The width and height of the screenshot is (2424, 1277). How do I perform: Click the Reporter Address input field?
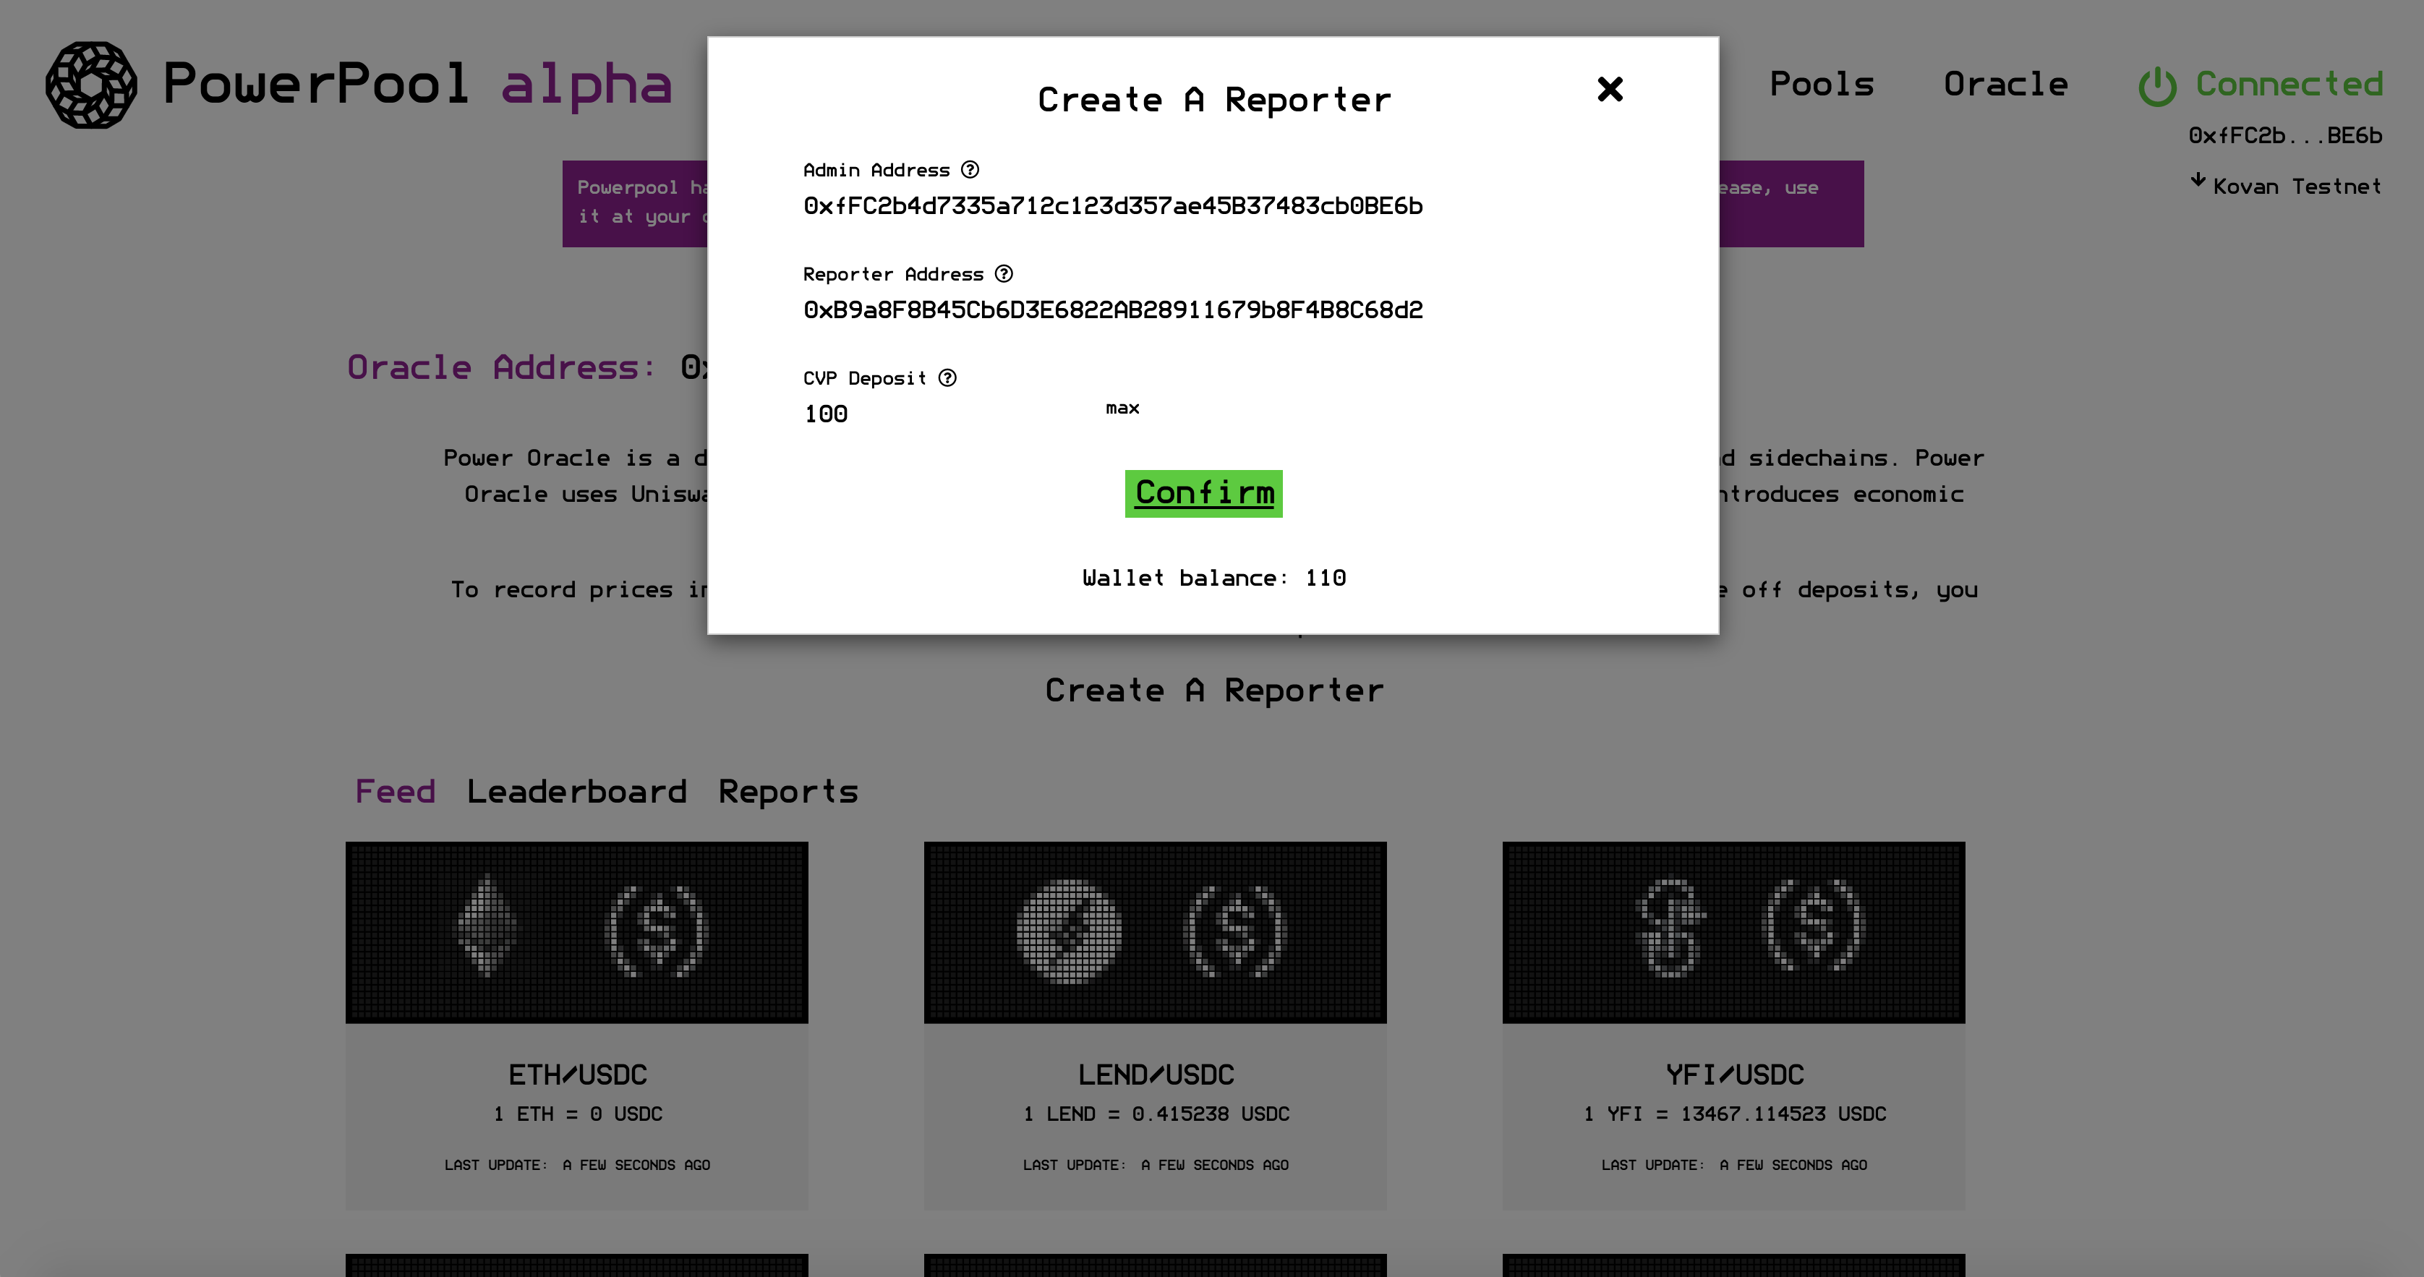coord(1113,310)
